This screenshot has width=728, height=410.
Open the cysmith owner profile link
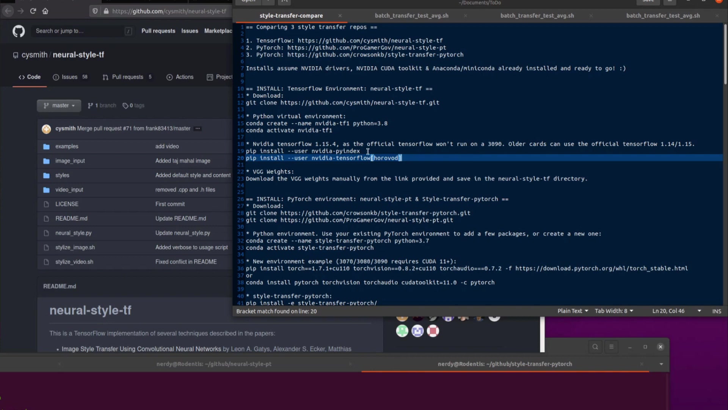pyautogui.click(x=35, y=55)
